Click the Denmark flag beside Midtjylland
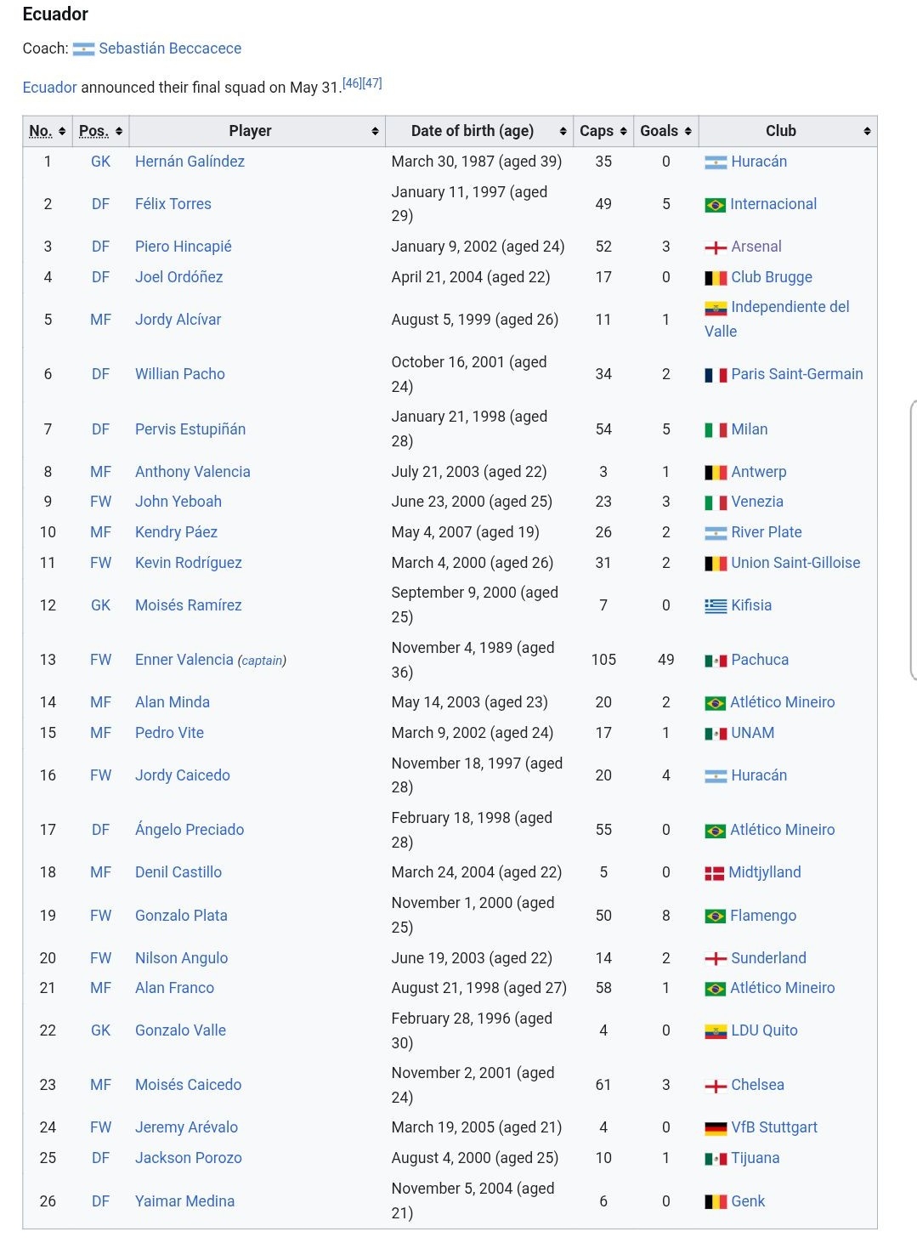Image resolution: width=917 pixels, height=1243 pixels. coord(715,873)
